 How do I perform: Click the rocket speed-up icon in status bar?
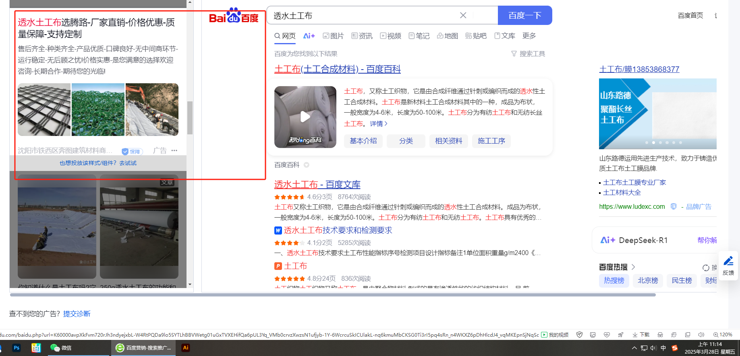(x=620, y=335)
